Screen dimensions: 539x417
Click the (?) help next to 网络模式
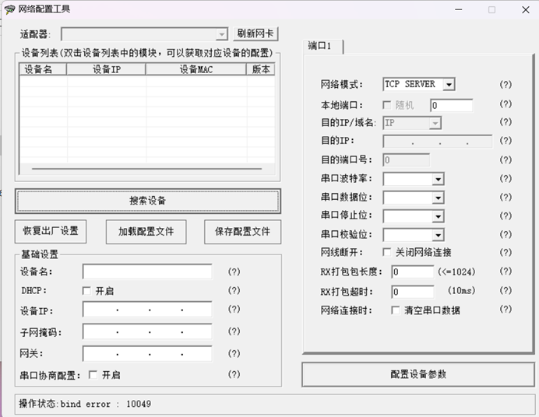(x=506, y=85)
